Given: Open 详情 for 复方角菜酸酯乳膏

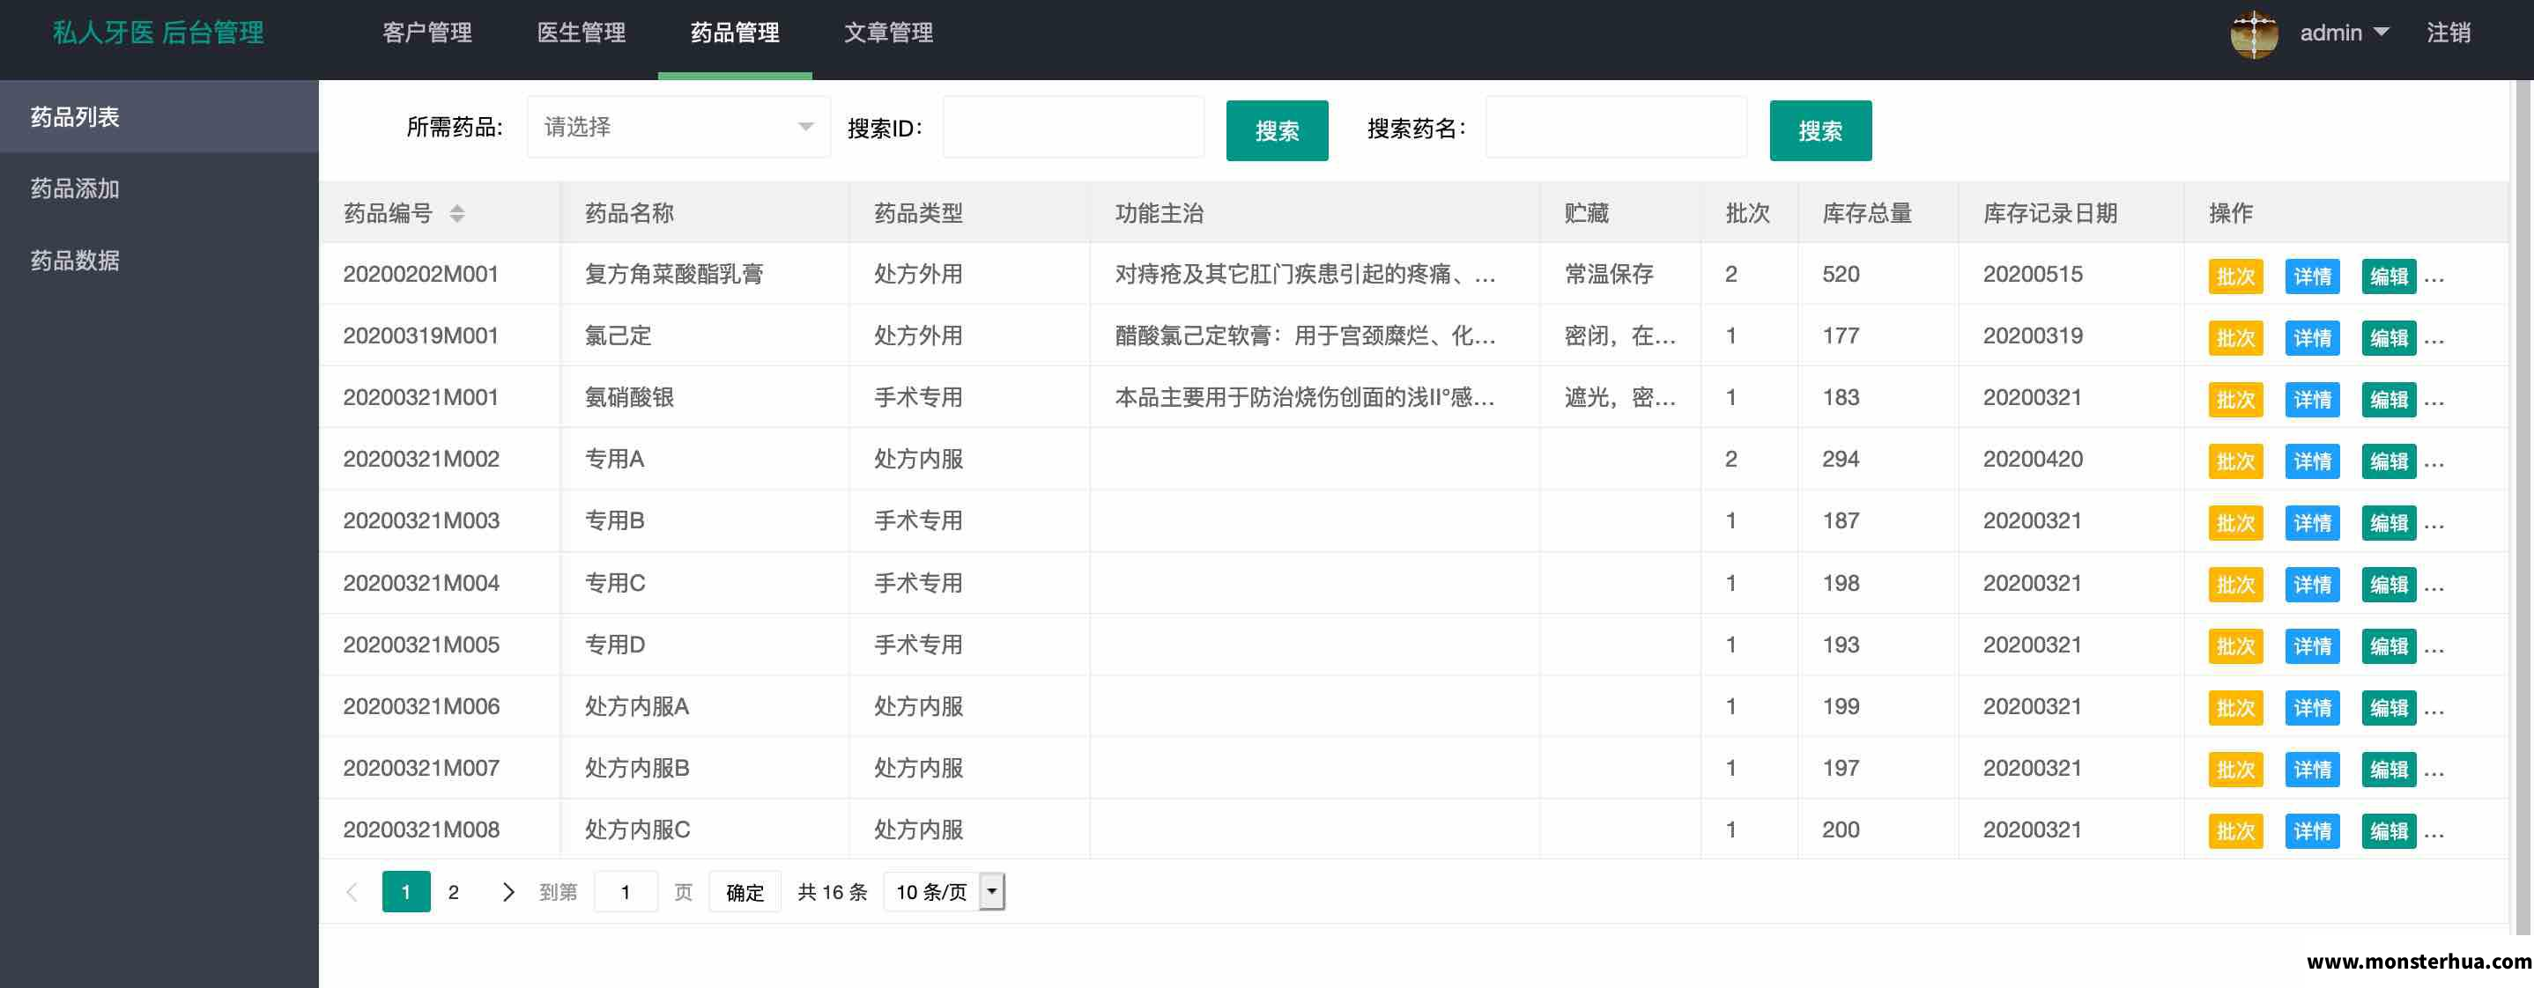Looking at the screenshot, I should 2313,276.
